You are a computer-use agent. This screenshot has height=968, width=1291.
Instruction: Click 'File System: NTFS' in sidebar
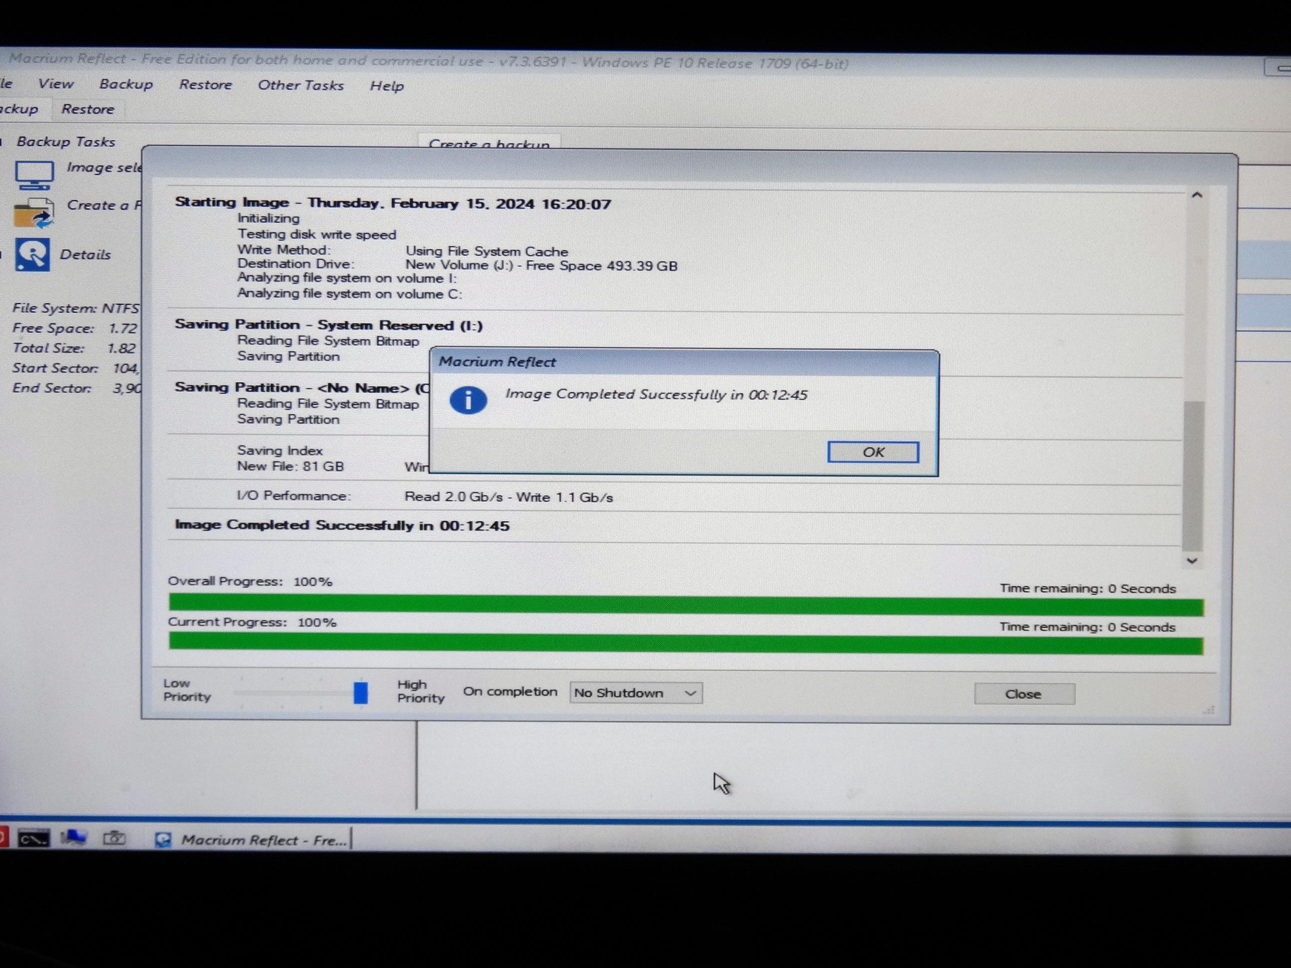[76, 308]
